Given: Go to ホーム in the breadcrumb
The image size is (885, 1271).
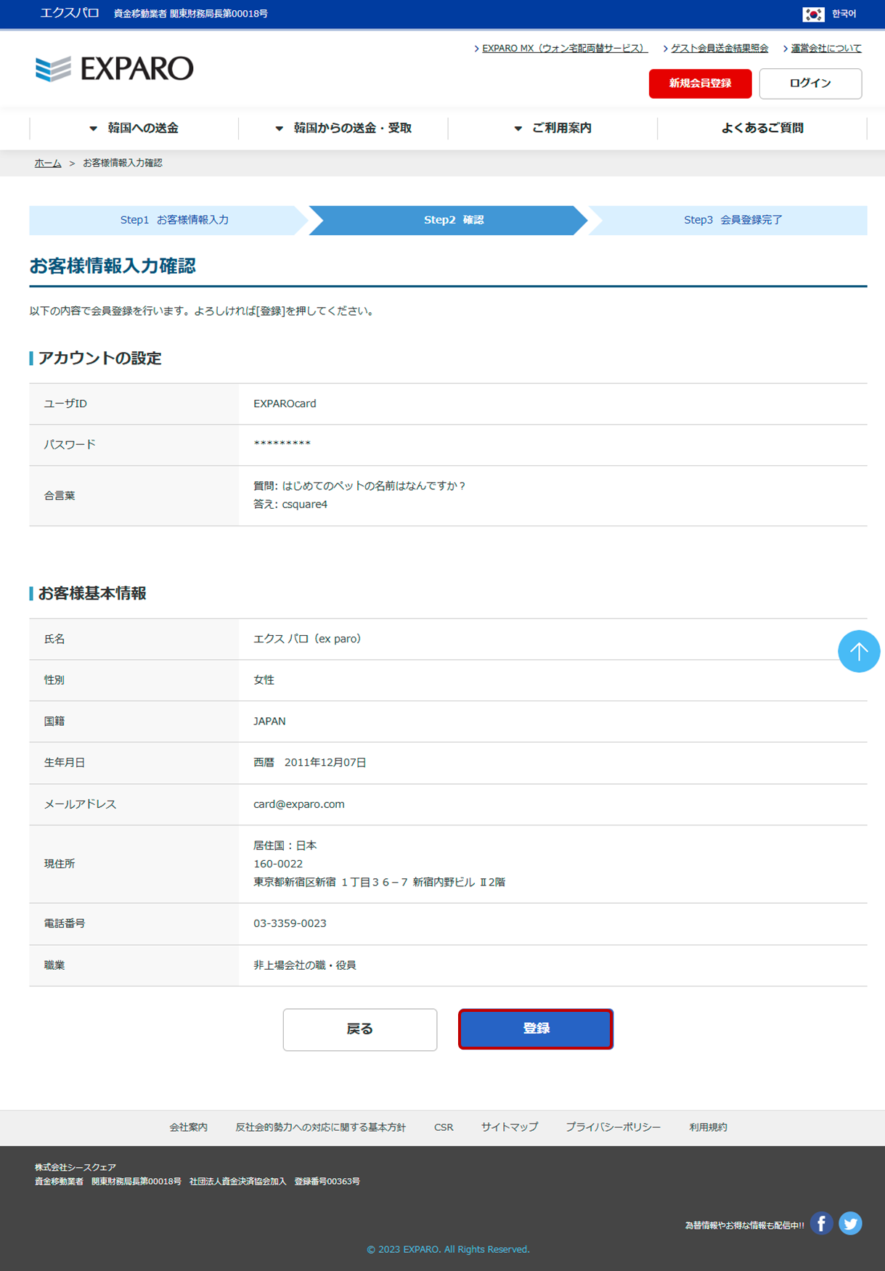Looking at the screenshot, I should (48, 163).
